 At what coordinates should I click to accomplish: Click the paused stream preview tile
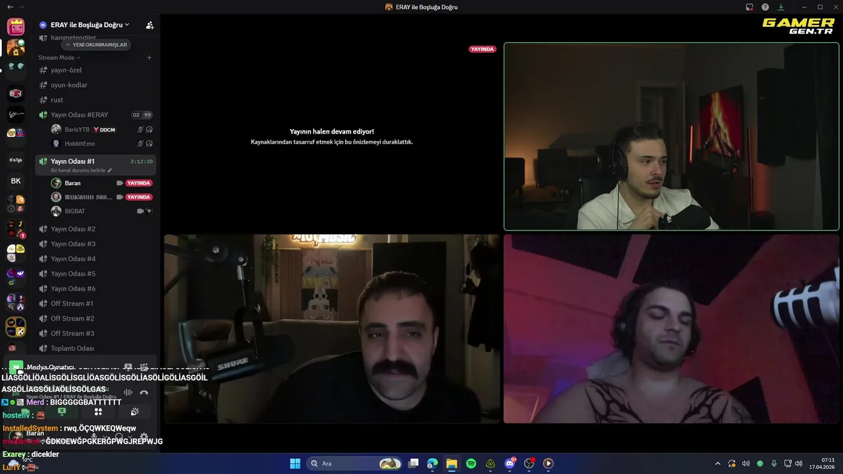click(332, 136)
